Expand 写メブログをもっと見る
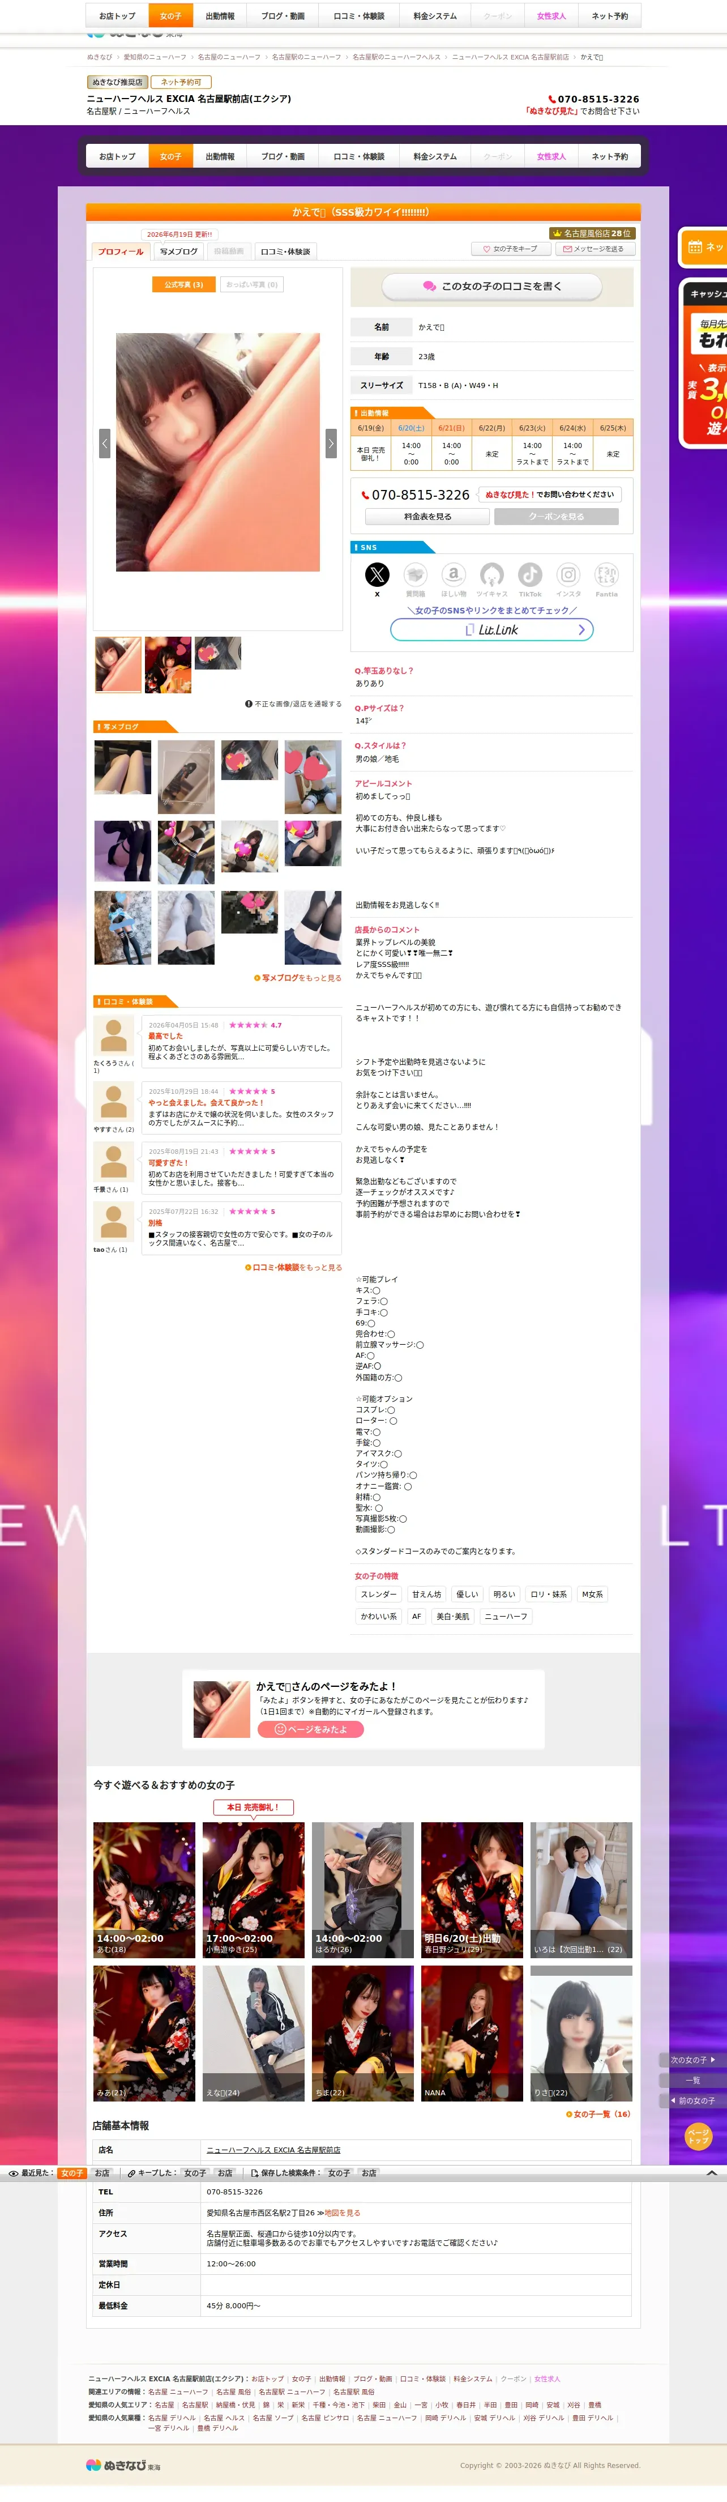 (x=298, y=978)
